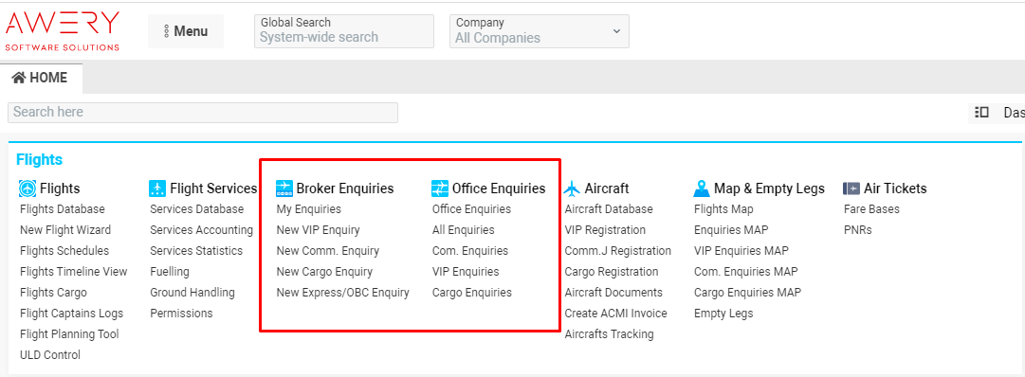
Task: Open the Empty Legs link
Action: 723,314
